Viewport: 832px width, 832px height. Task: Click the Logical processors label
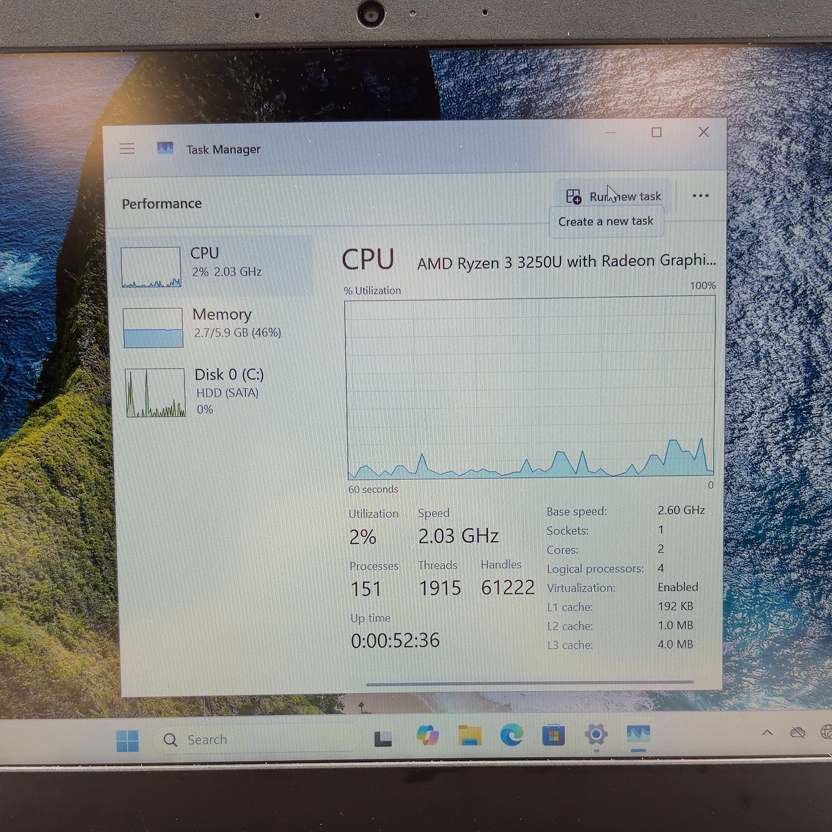pos(595,569)
